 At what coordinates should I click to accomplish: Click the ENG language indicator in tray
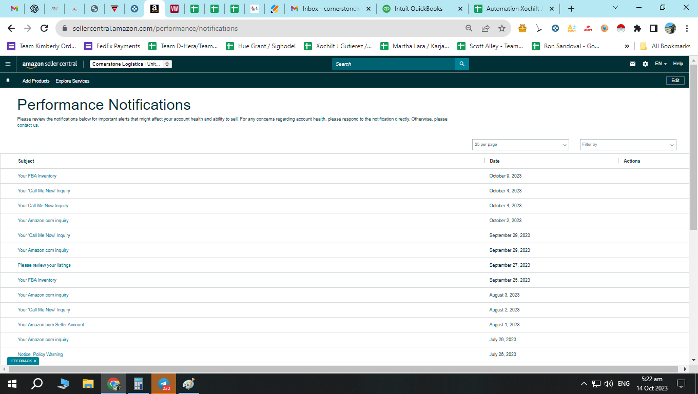click(624, 384)
